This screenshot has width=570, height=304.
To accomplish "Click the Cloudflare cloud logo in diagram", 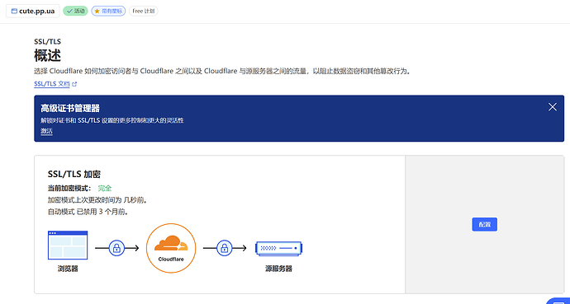I will click(171, 244).
